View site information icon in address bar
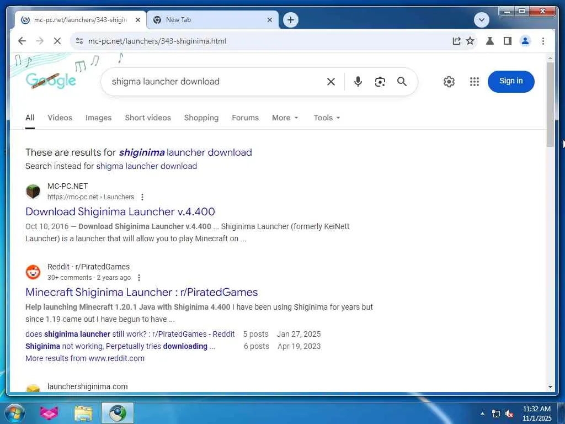The width and height of the screenshot is (565, 424). coord(79,41)
